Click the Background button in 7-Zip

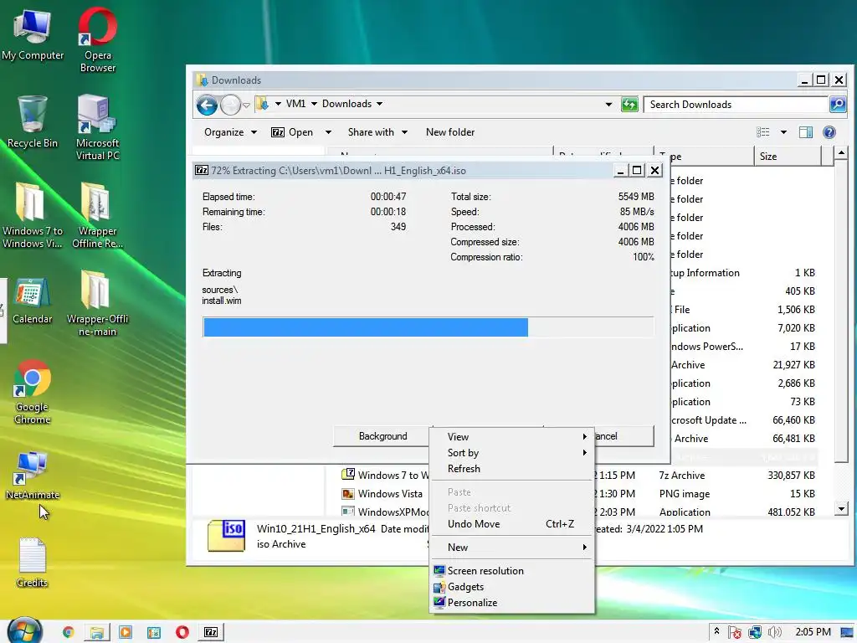point(382,436)
